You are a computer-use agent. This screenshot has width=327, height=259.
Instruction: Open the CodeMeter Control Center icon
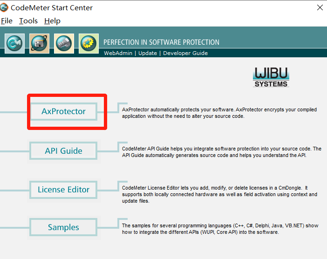(14, 43)
